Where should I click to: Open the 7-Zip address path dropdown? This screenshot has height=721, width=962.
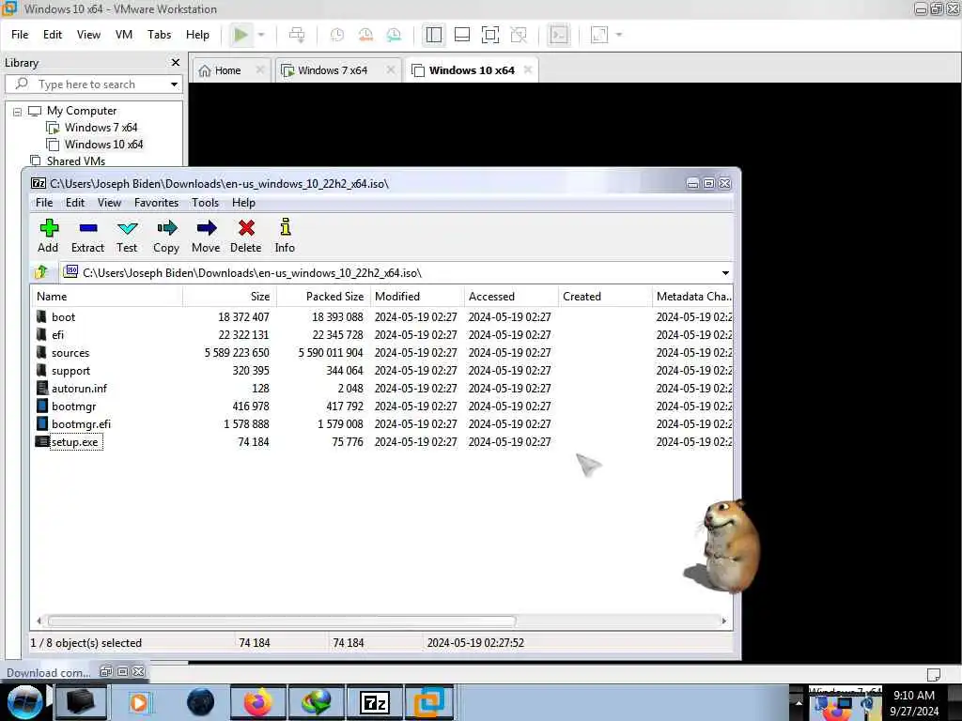(725, 273)
